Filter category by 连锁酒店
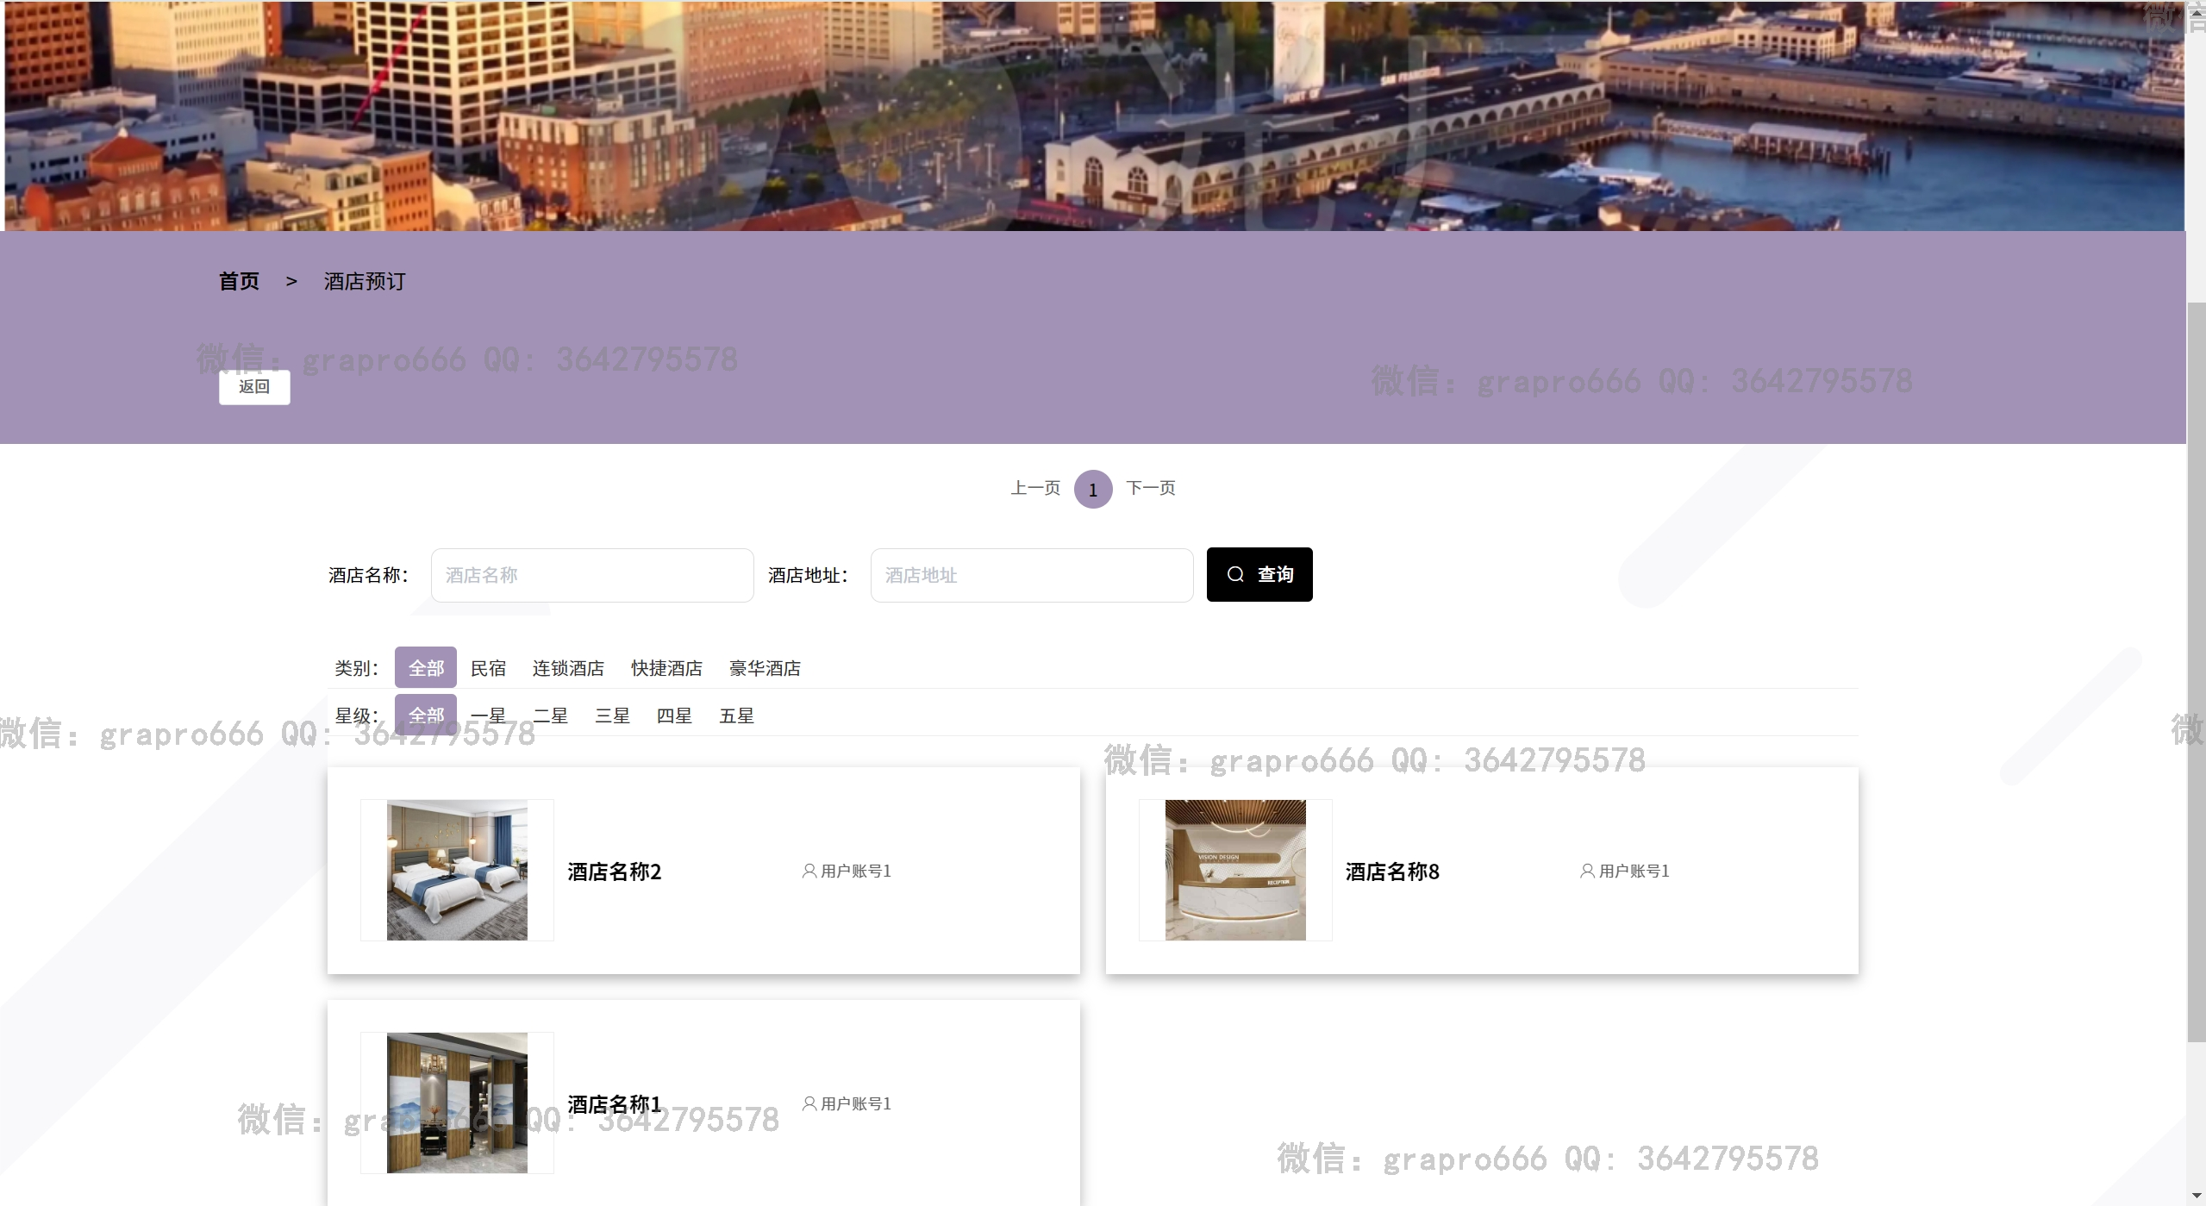This screenshot has width=2206, height=1206. point(567,668)
